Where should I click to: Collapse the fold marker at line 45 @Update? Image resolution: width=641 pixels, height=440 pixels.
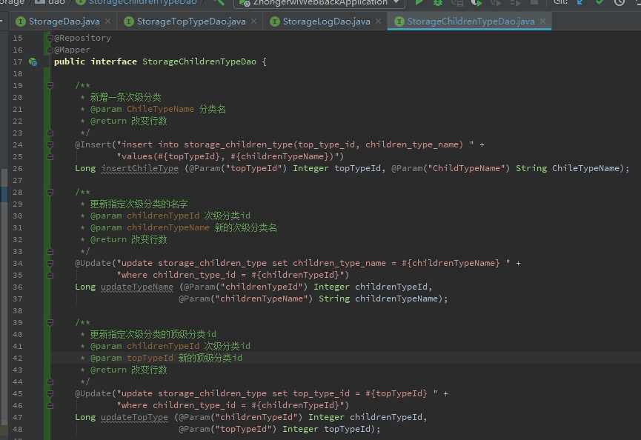click(x=50, y=393)
